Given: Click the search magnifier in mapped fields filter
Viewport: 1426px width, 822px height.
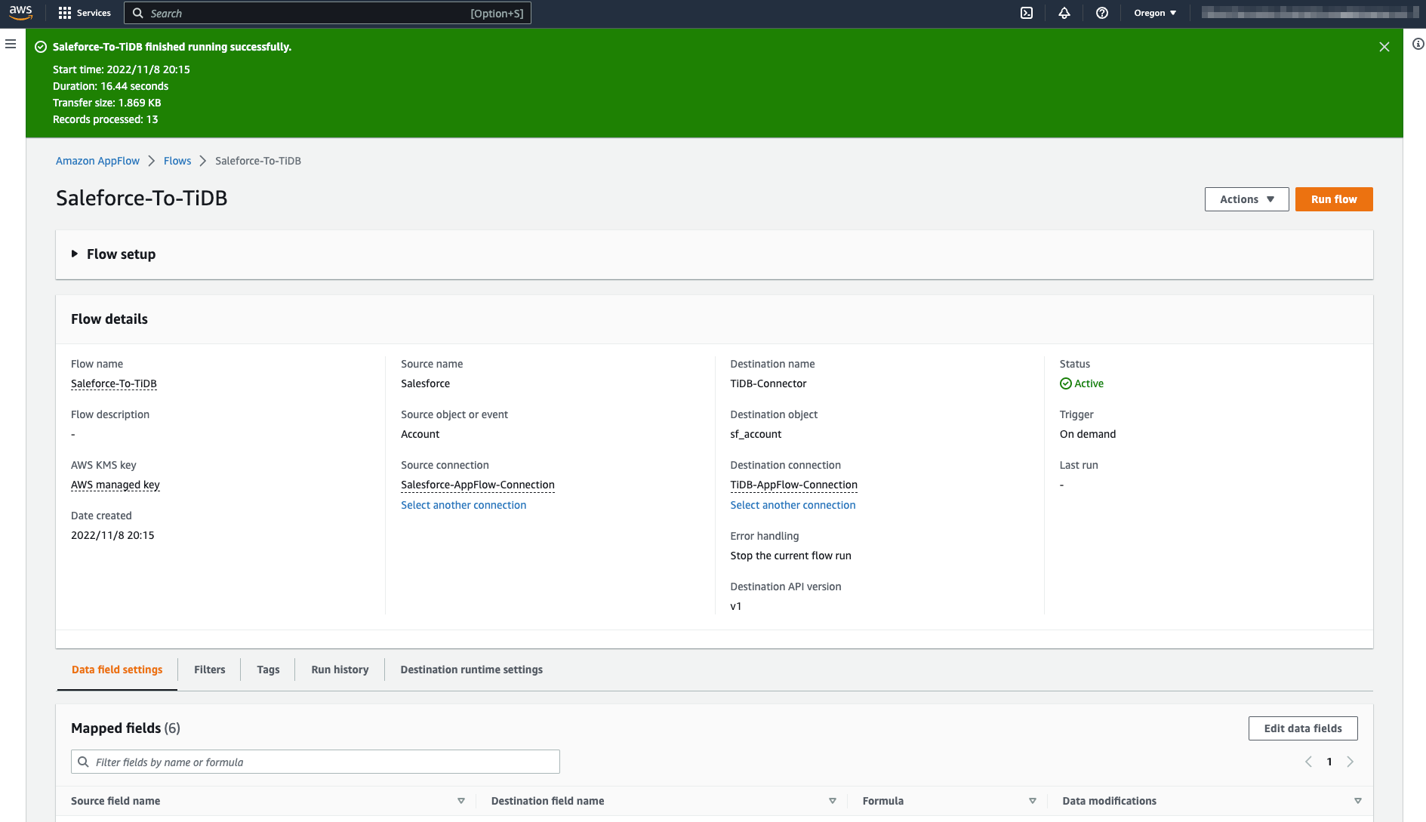Looking at the screenshot, I should click(x=84, y=762).
